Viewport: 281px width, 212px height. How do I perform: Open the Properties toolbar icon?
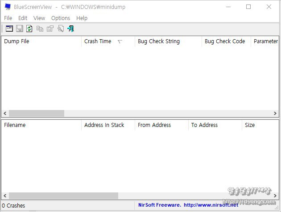click(50, 29)
